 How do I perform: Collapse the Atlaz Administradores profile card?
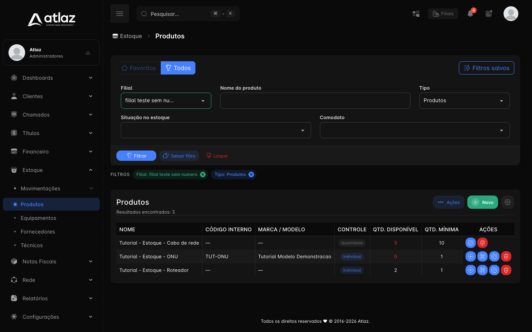click(x=88, y=53)
